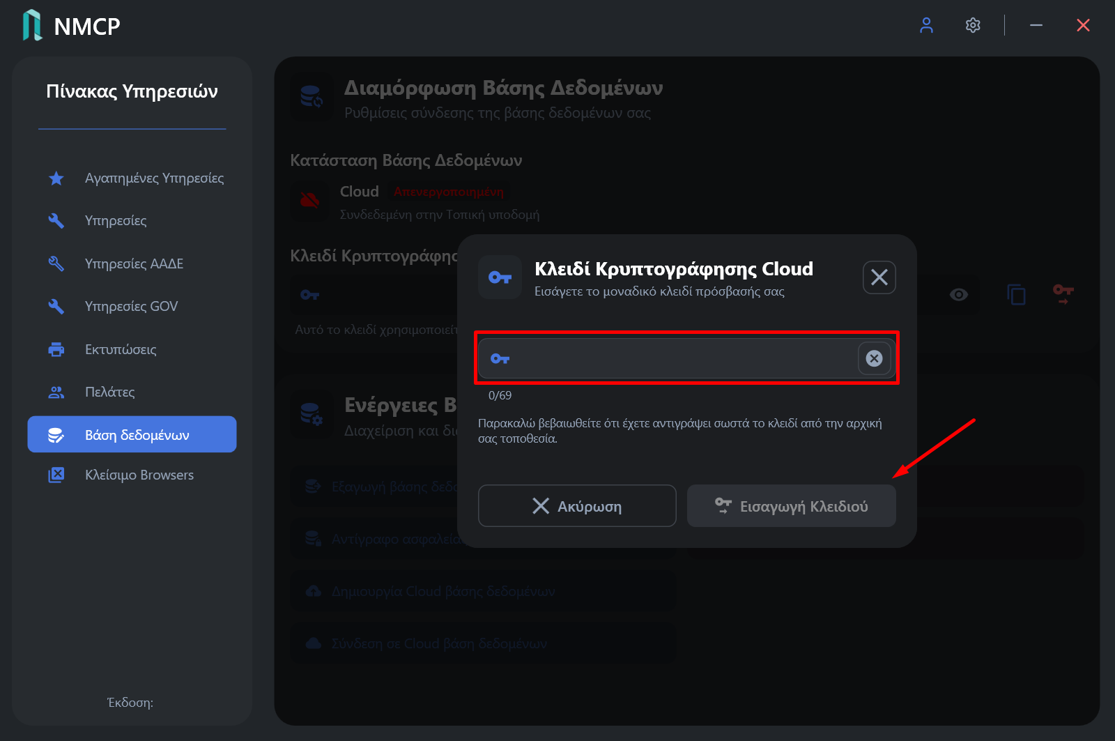Select Βάση δεδομένων sidebar item
The height and width of the screenshot is (741, 1115).
pos(132,434)
